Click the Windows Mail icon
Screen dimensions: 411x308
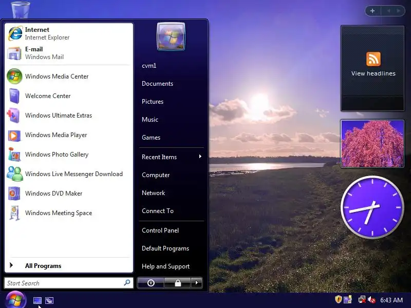[14, 53]
